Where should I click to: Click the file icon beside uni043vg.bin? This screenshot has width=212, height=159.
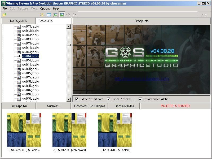[19, 43]
